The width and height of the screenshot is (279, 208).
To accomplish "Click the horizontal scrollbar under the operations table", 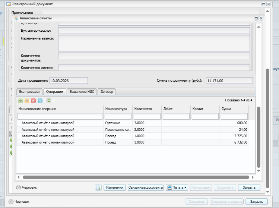I will [136, 177].
